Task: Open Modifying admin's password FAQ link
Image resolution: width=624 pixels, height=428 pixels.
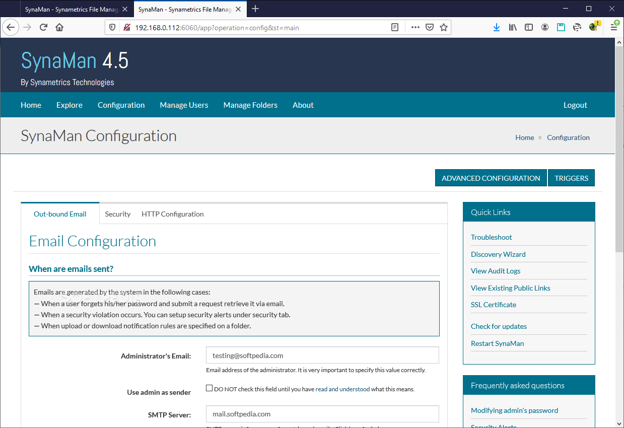Action: (514, 410)
